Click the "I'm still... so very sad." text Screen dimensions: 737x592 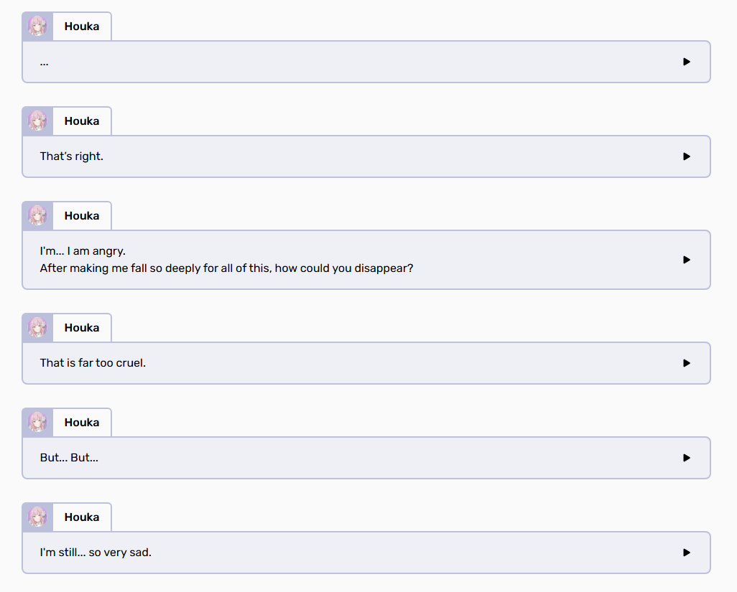pyautogui.click(x=96, y=553)
